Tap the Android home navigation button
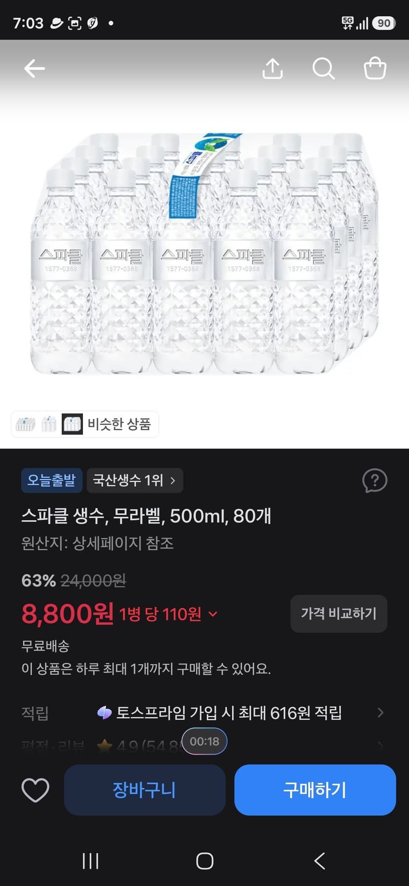Image resolution: width=409 pixels, height=886 pixels. 204,861
